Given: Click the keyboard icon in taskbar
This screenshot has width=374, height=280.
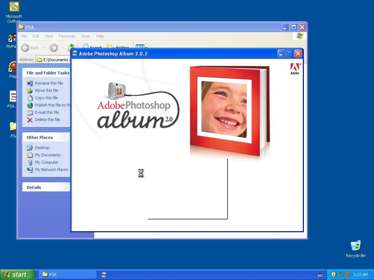Looking at the screenshot, I should click(320, 275).
